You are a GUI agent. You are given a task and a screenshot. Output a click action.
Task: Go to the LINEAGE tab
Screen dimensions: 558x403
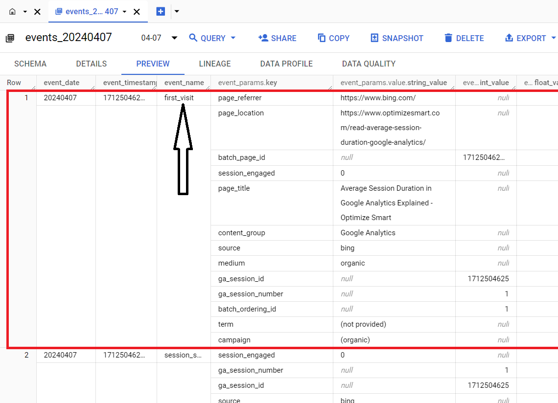coord(215,64)
